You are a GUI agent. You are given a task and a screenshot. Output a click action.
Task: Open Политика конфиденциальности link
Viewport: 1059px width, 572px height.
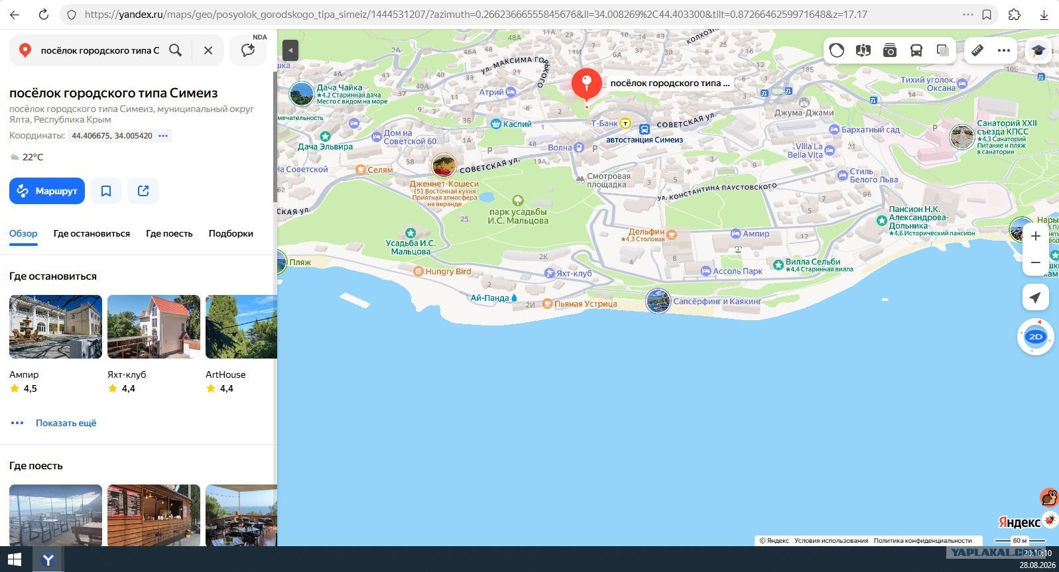922,541
